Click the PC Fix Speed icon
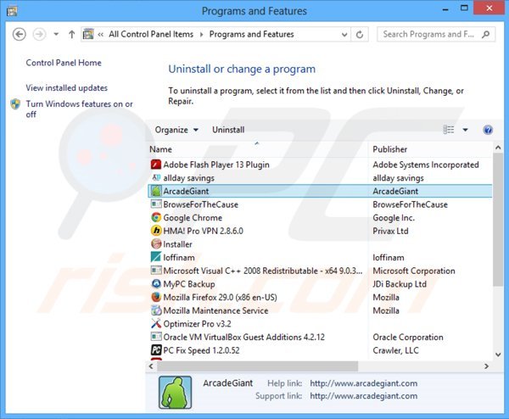The height and width of the screenshot is (419, 509). [x=156, y=349]
